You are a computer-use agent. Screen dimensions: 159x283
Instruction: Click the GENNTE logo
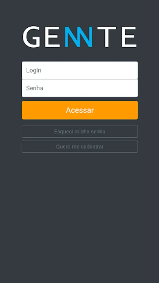[79, 37]
